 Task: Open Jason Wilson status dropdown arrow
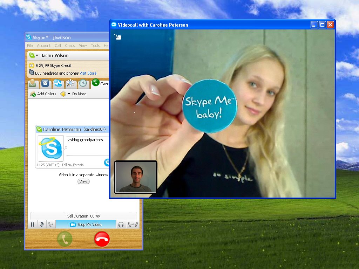(x=37, y=55)
